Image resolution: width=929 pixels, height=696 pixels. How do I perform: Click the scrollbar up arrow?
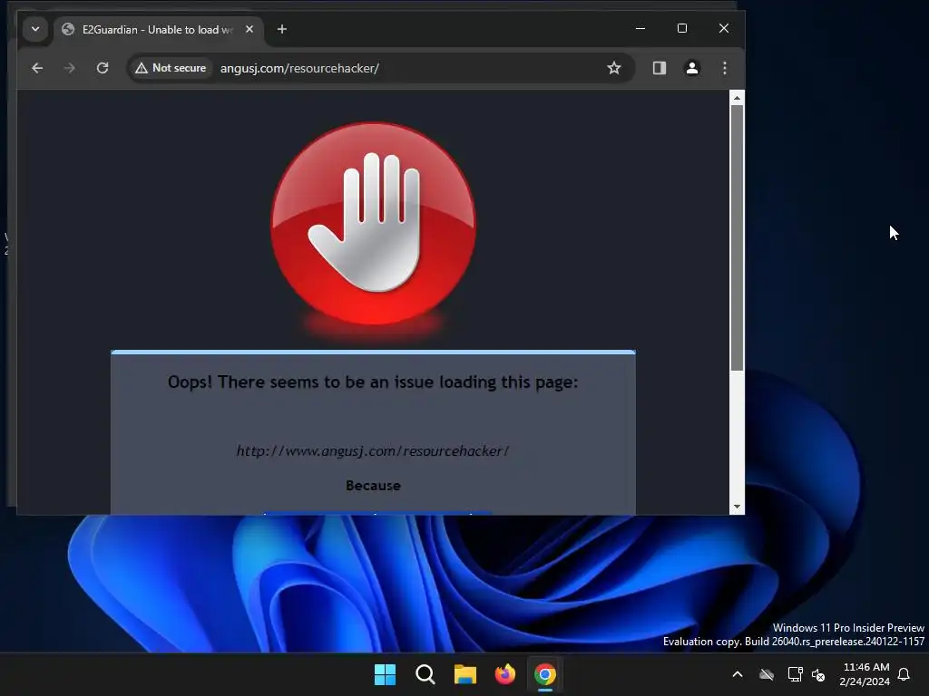click(x=737, y=98)
